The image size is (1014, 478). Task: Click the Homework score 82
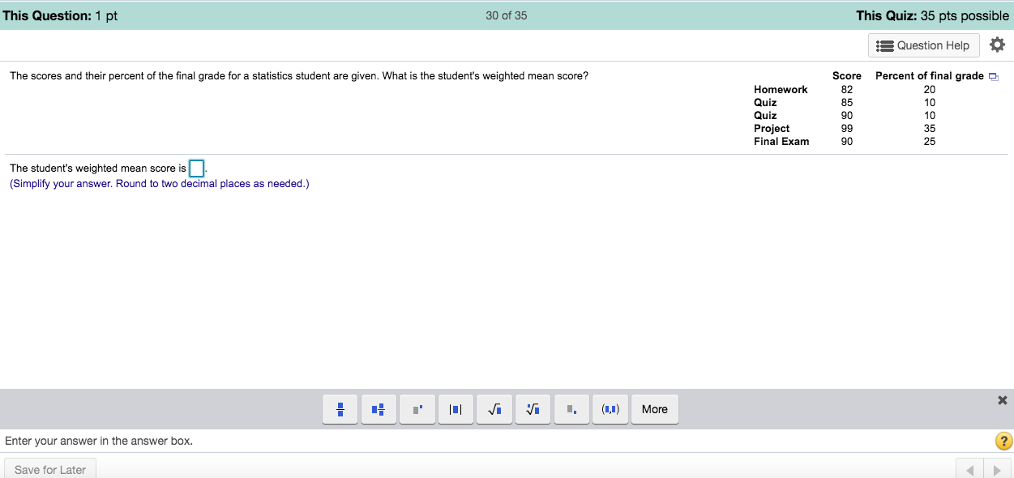click(847, 90)
